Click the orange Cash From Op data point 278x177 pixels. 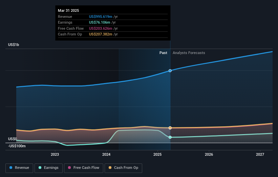(170, 128)
